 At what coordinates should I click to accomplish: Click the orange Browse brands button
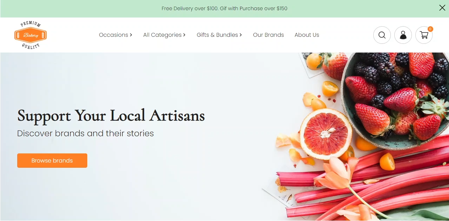pyautogui.click(x=52, y=160)
